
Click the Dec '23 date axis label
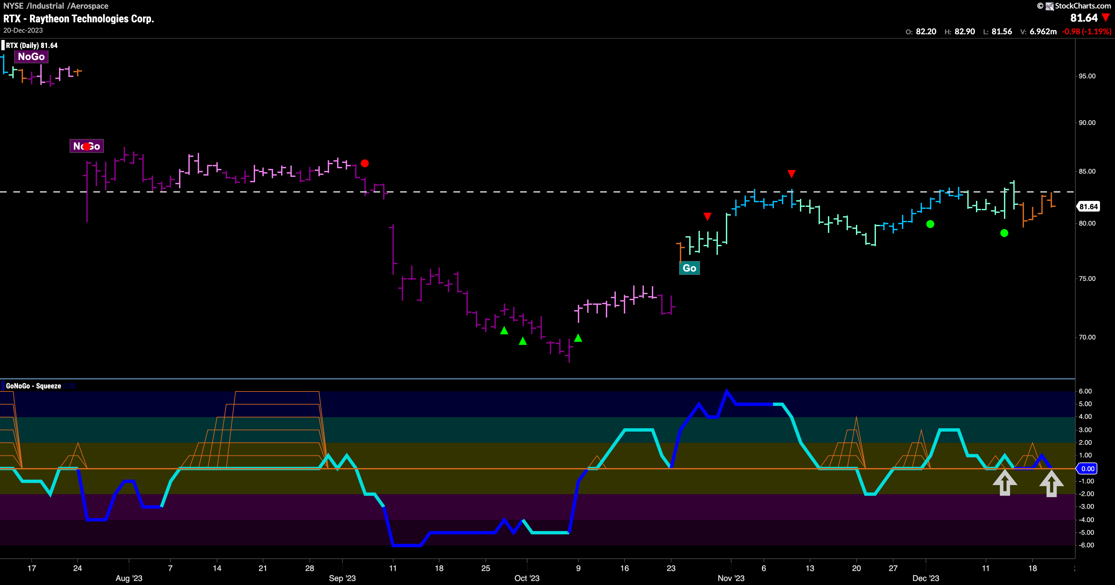pyautogui.click(x=926, y=579)
